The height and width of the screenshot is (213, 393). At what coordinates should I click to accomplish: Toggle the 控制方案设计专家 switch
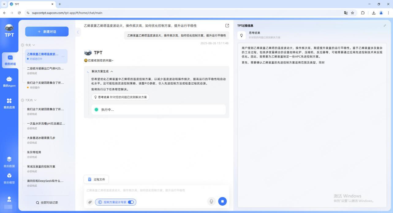(x=131, y=202)
